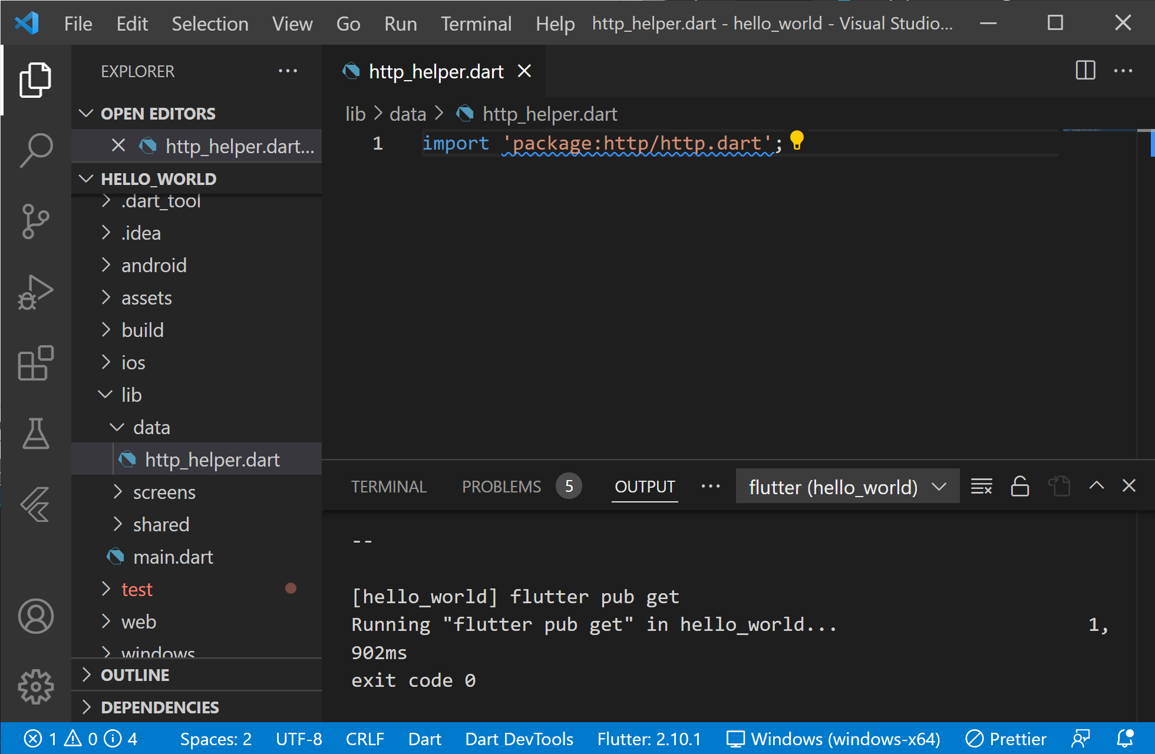The height and width of the screenshot is (754, 1155).
Task: Expand the OUTLINE section
Action: point(135,675)
